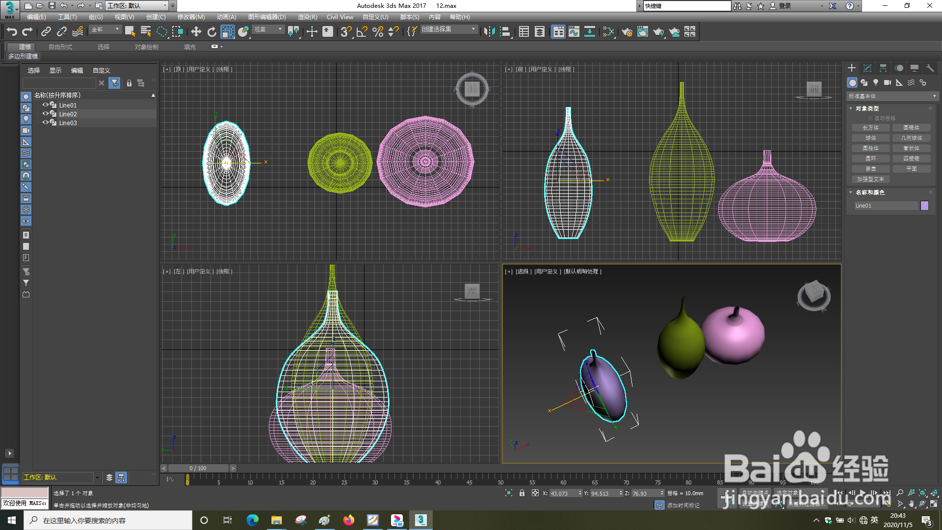Switch to the 自由形式 ribbon tab
This screenshot has width=942, height=530.
tap(60, 47)
